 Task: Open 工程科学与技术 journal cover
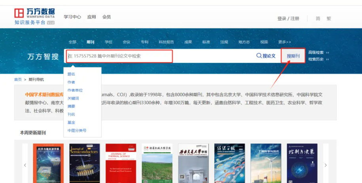pyautogui.click(x=266, y=163)
